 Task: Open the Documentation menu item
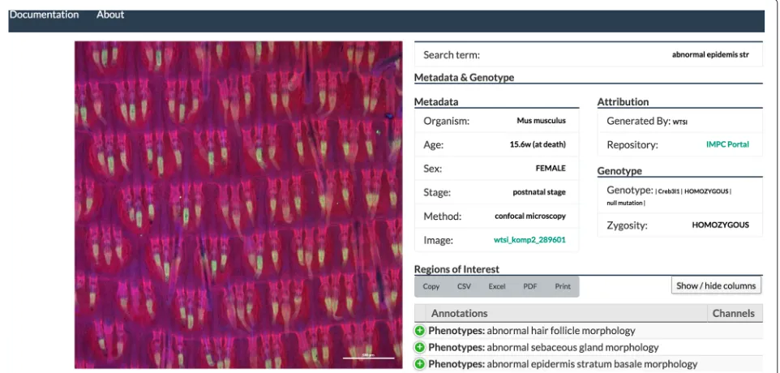44,15
